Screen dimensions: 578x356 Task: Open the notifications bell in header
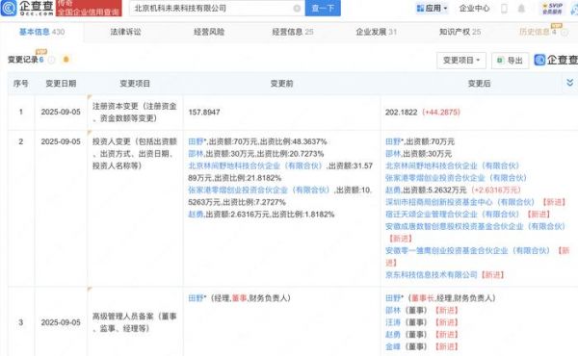[521, 8]
